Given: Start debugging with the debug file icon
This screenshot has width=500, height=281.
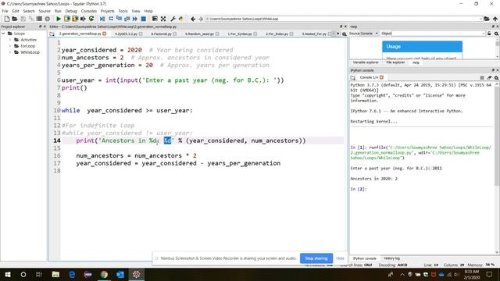Looking at the screenshot, I should [102, 19].
